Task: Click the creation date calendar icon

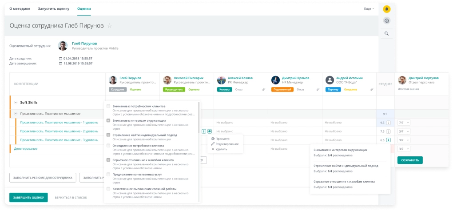Action: (60, 58)
